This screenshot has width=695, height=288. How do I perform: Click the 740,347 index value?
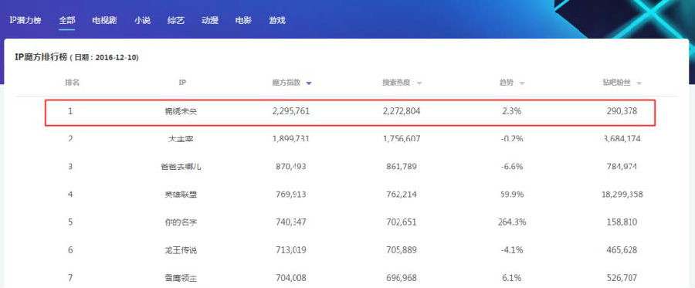[x=291, y=222]
